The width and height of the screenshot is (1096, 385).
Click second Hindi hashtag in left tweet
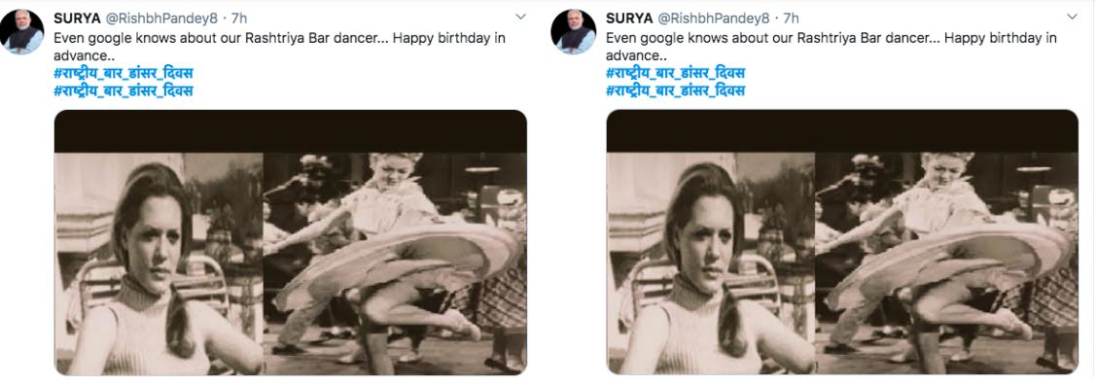click(124, 90)
